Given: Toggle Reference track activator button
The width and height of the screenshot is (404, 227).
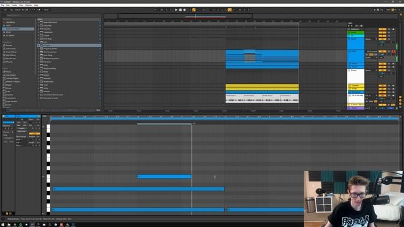Looking at the screenshot, I should (383, 30).
